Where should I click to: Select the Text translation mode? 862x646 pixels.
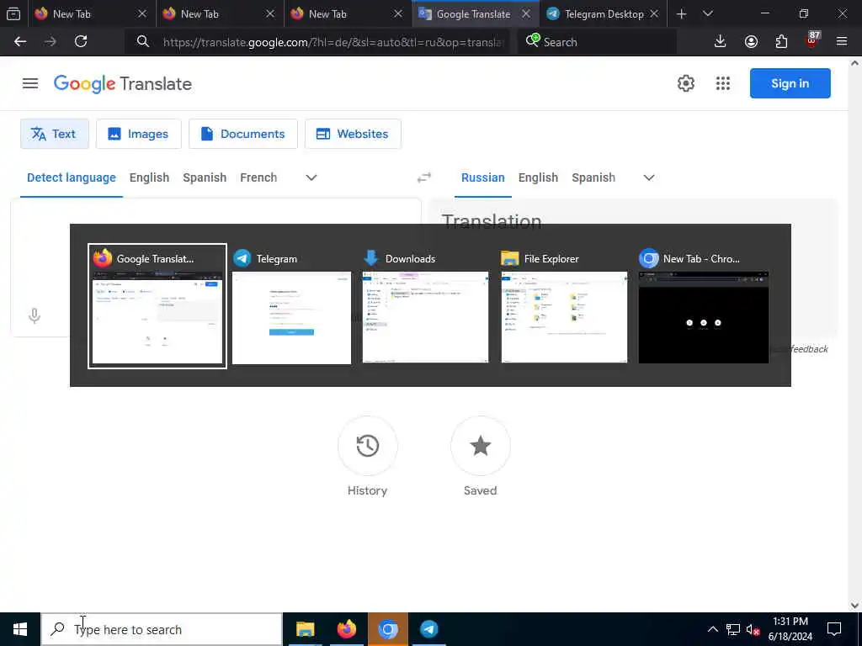(55, 134)
